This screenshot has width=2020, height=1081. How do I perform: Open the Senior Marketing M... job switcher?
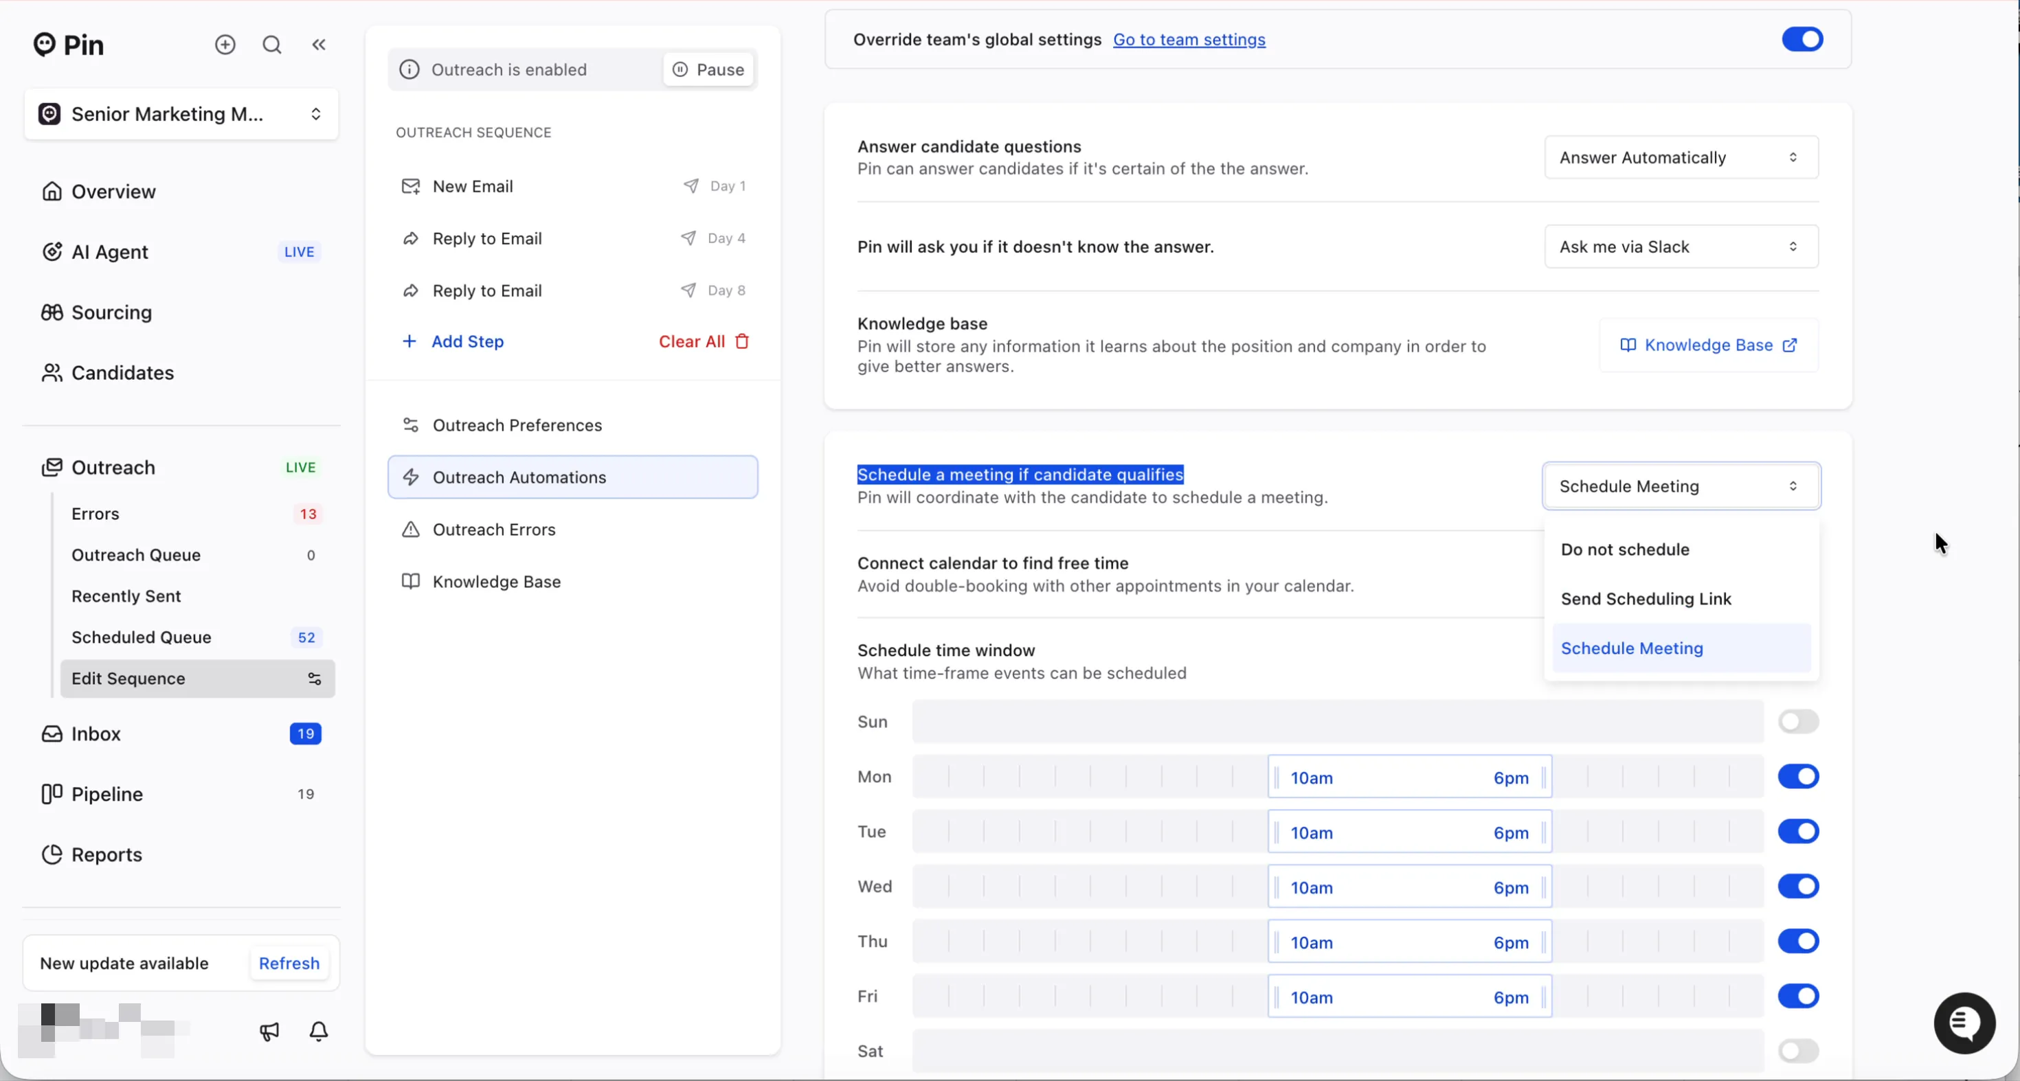click(181, 115)
